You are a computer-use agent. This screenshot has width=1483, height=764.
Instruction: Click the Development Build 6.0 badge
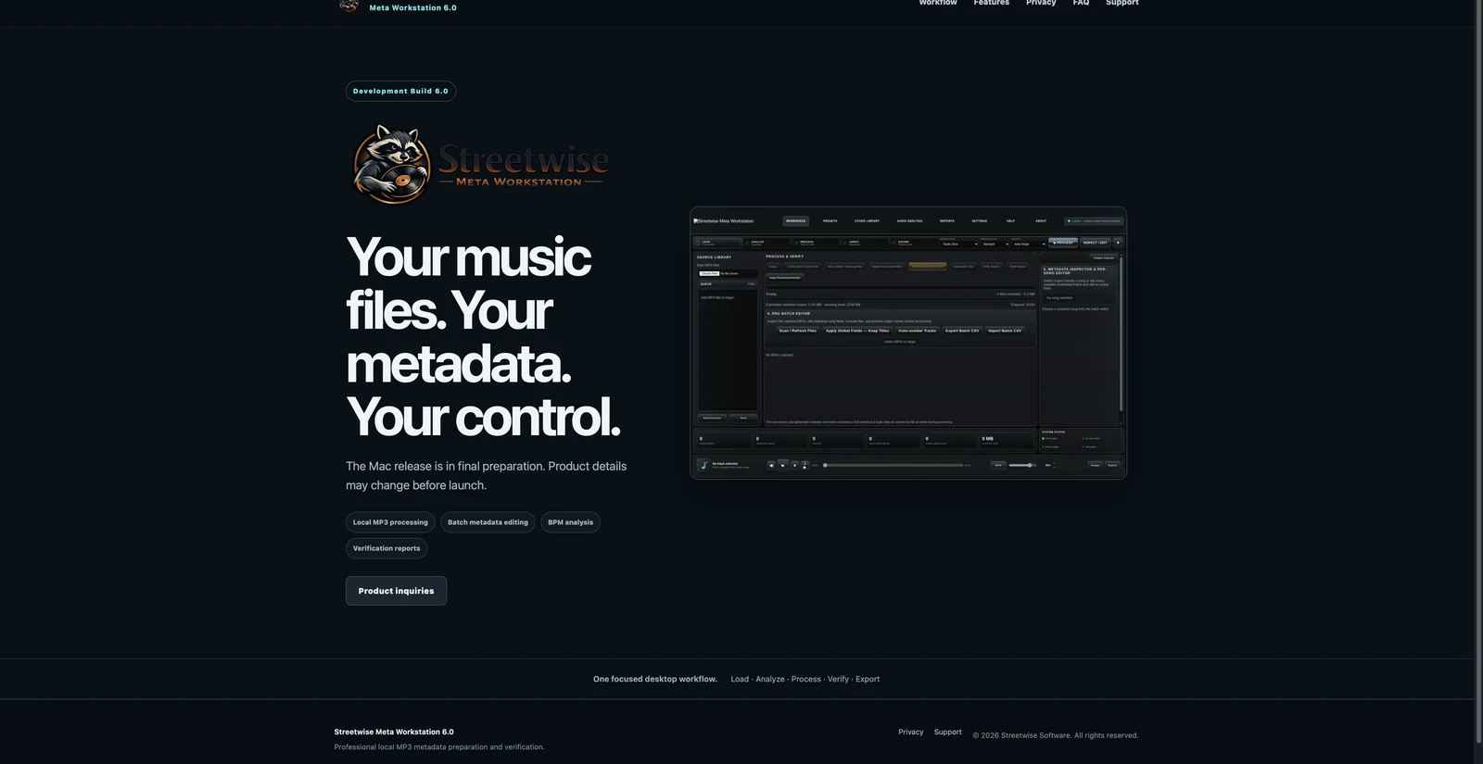[400, 91]
